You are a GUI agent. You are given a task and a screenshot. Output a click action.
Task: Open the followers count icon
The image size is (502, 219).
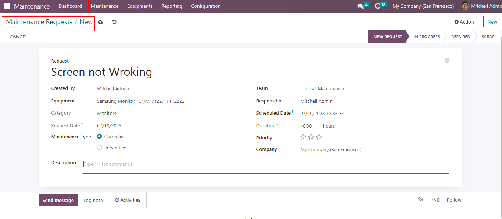click(435, 200)
